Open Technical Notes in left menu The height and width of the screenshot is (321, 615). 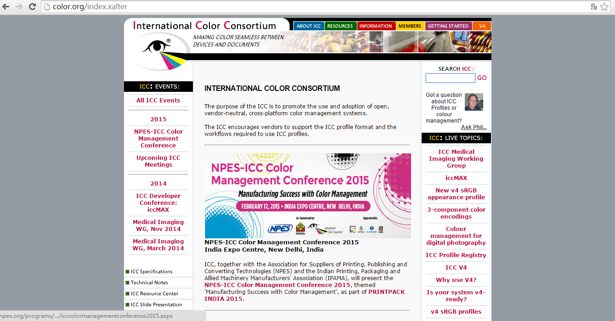point(149,282)
